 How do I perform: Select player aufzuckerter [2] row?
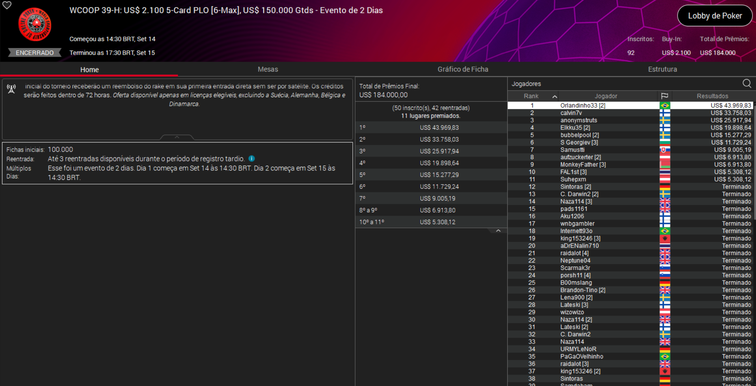(x=630, y=157)
